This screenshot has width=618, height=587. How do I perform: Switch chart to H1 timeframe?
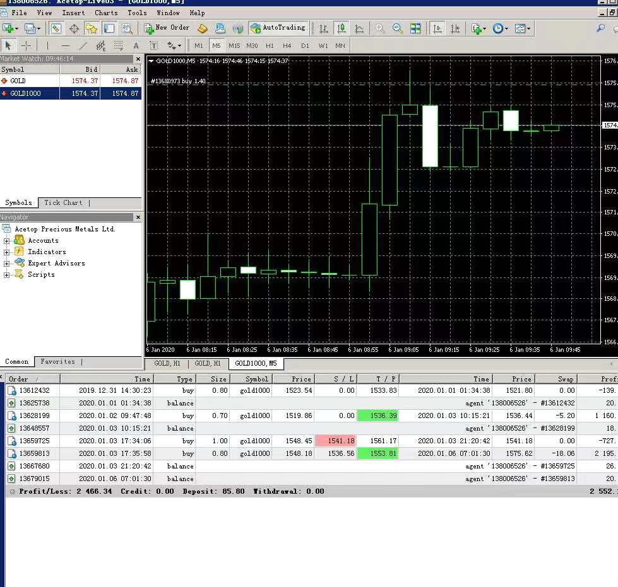pyautogui.click(x=270, y=45)
